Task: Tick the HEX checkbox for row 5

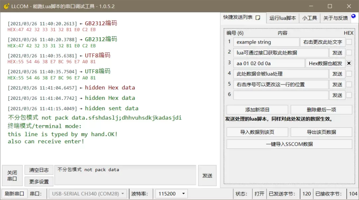Action: tap(349, 84)
